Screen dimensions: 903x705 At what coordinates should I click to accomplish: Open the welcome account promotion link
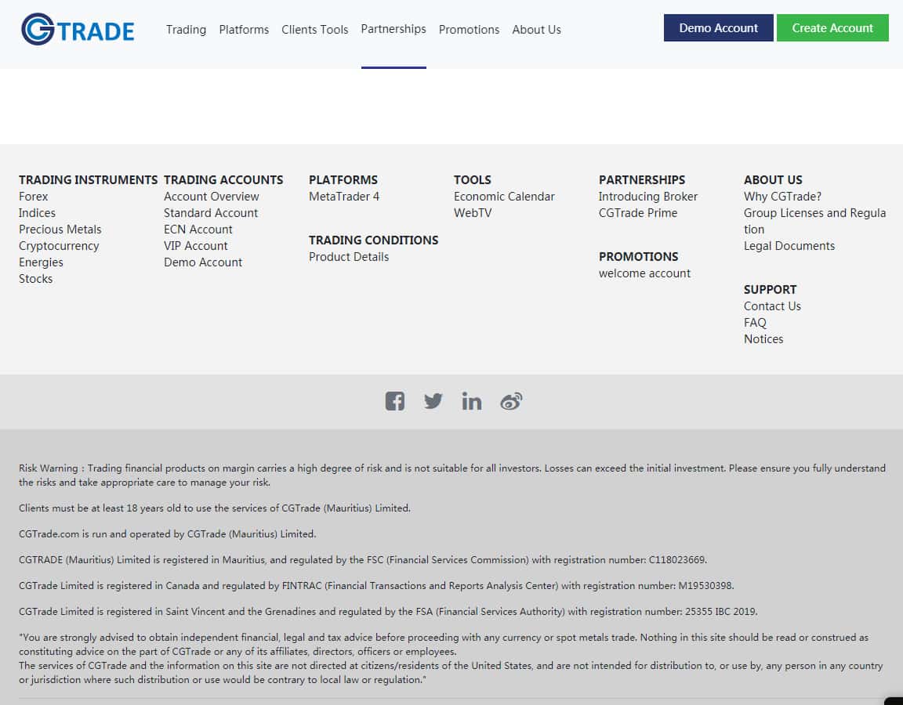[x=644, y=273]
